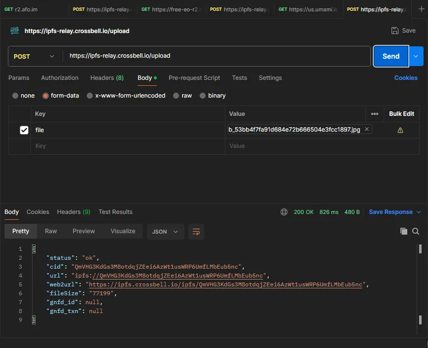Remove the selected jpg file with the x icon
This screenshot has width=428, height=348.
(x=366, y=129)
